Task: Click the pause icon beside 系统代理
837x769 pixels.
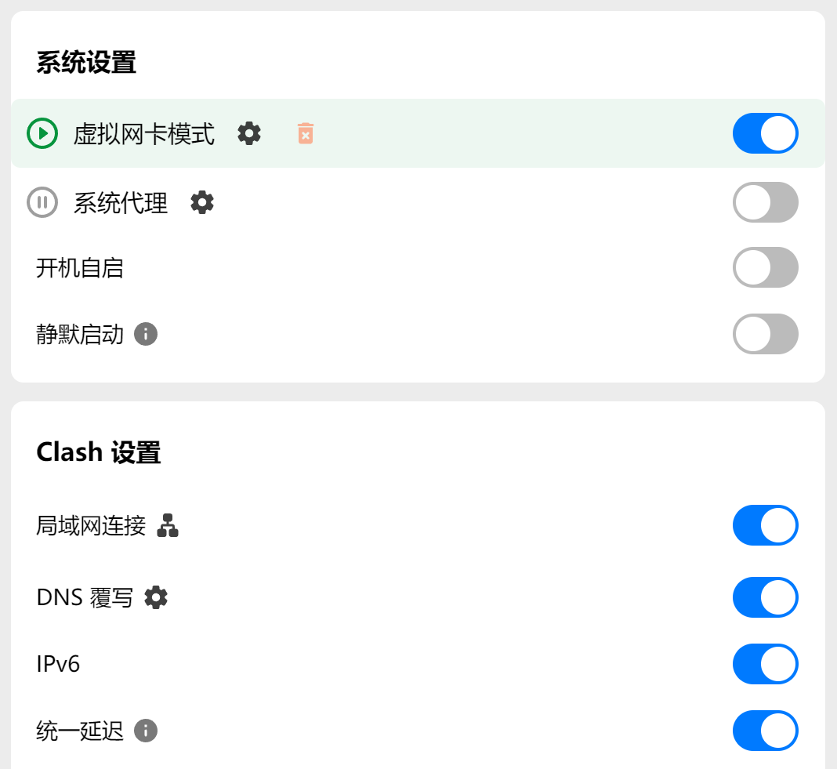Action: click(42, 202)
